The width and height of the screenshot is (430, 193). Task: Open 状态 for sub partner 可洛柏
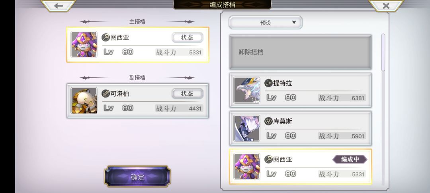[x=188, y=93]
